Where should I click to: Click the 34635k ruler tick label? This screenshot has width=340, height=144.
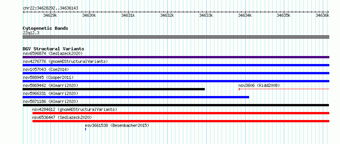[x=284, y=15]
